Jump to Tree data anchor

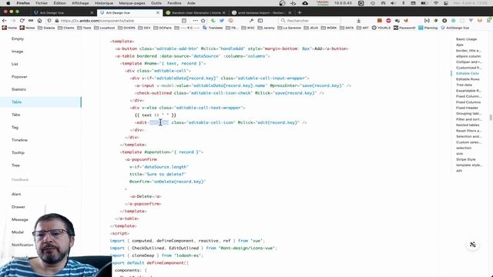(464, 85)
